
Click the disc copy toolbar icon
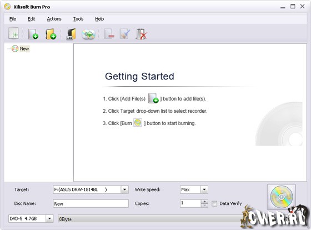point(88,34)
